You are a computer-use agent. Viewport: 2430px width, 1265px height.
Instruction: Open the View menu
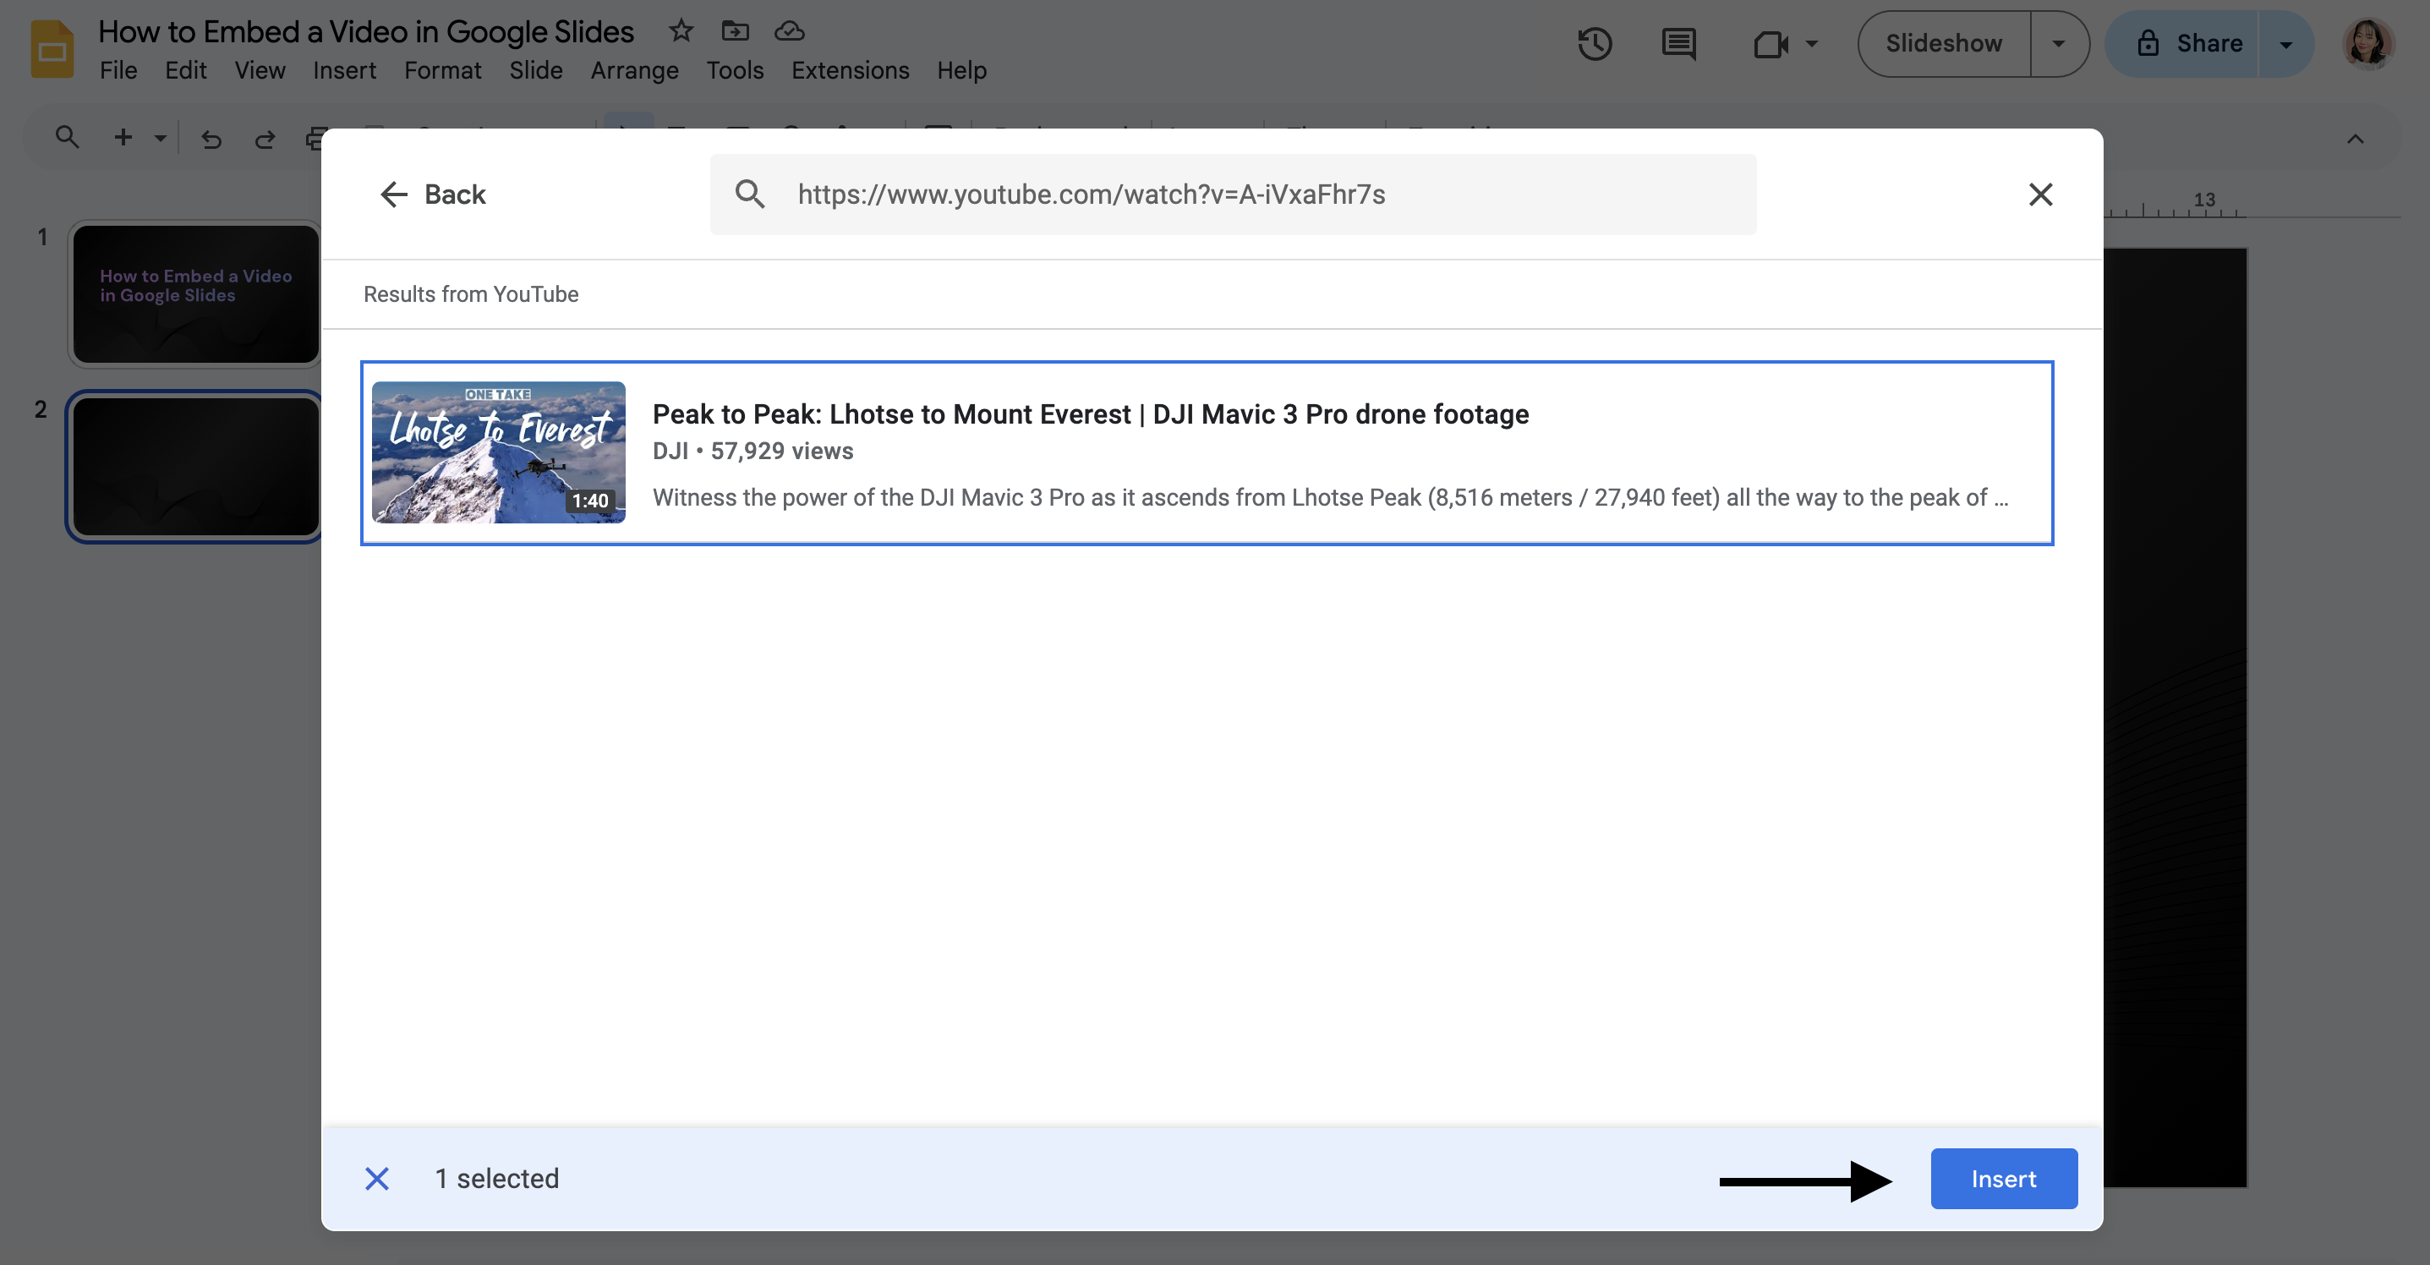click(x=260, y=71)
